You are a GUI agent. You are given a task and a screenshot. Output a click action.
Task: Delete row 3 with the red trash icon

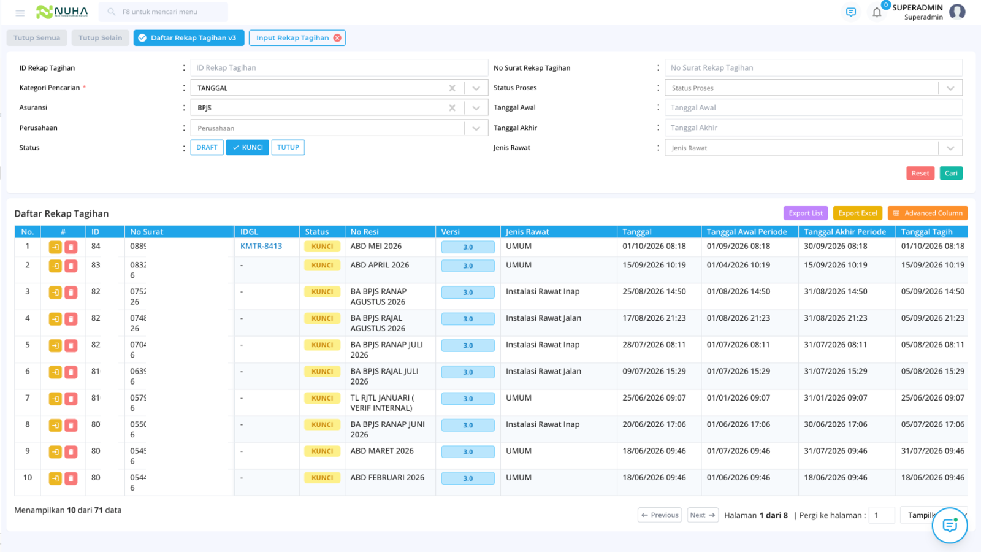(71, 293)
